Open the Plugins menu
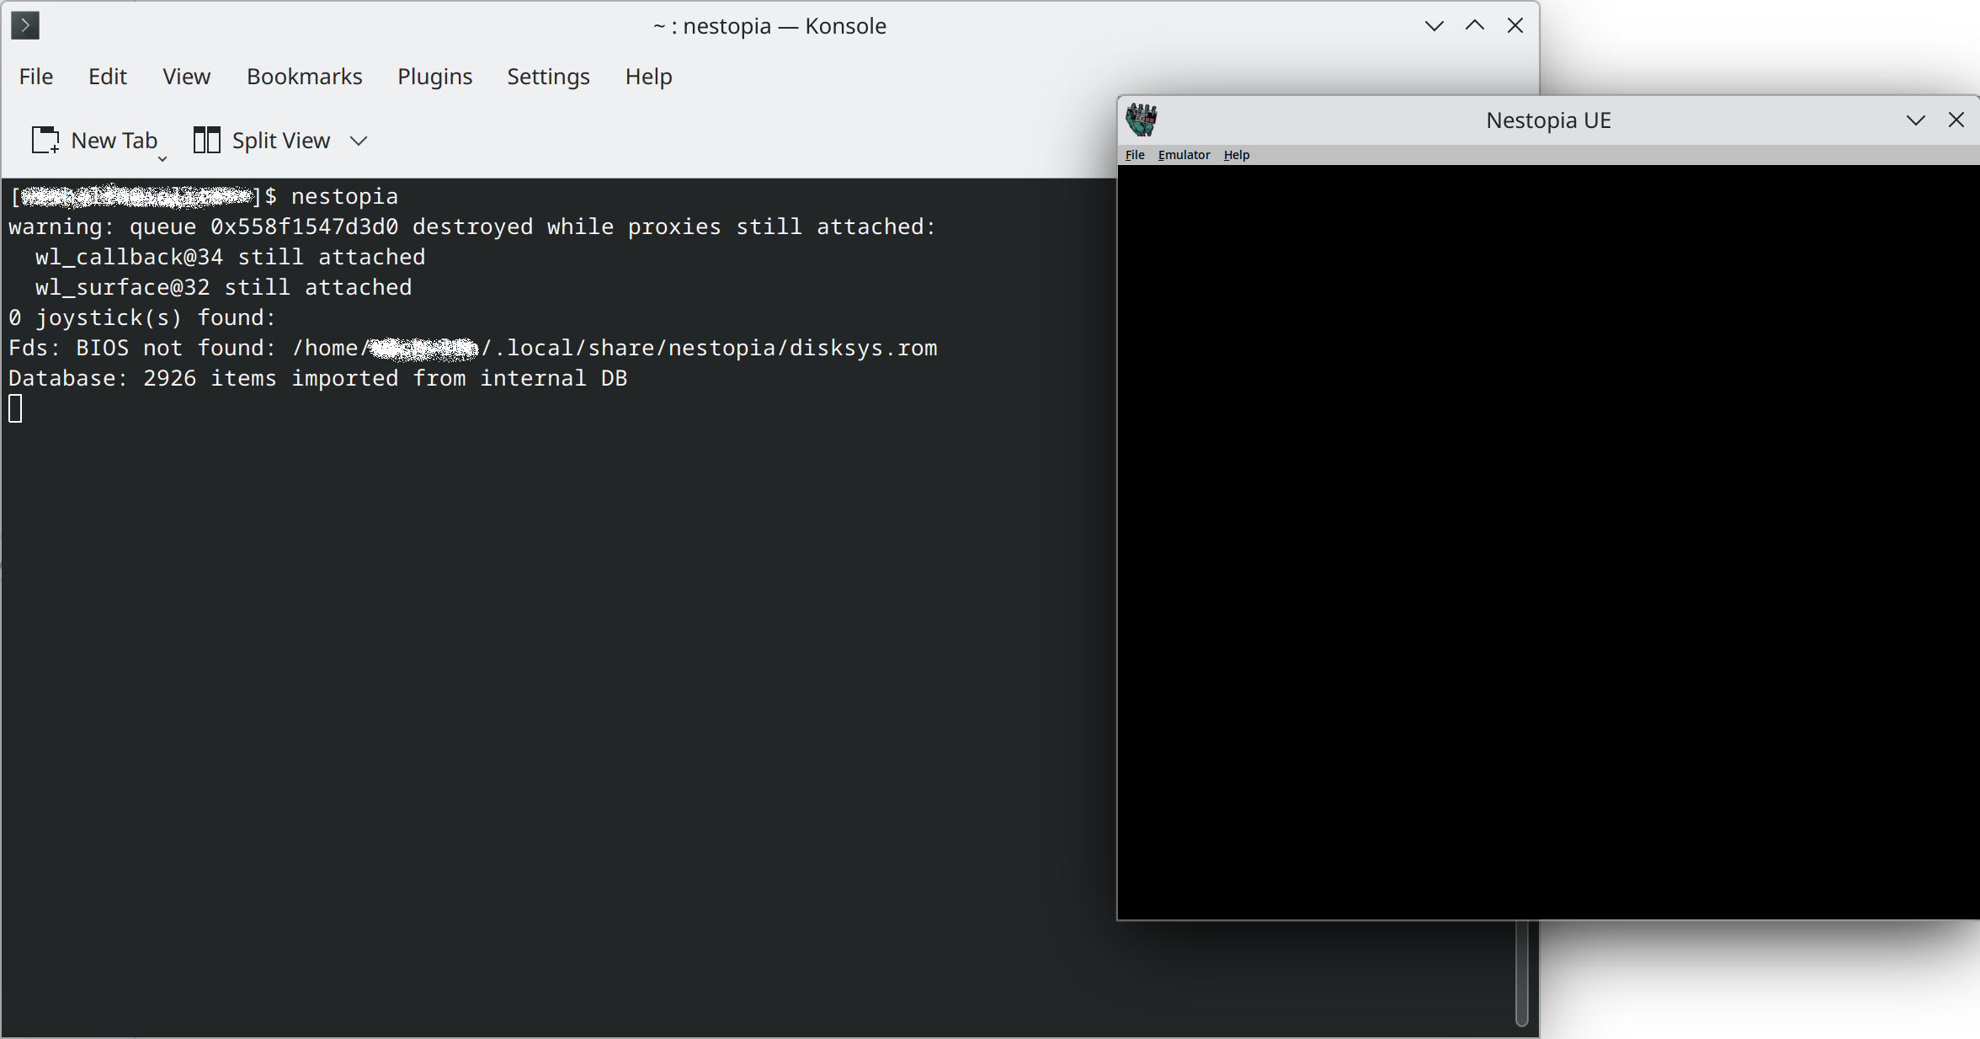 pyautogui.click(x=434, y=76)
